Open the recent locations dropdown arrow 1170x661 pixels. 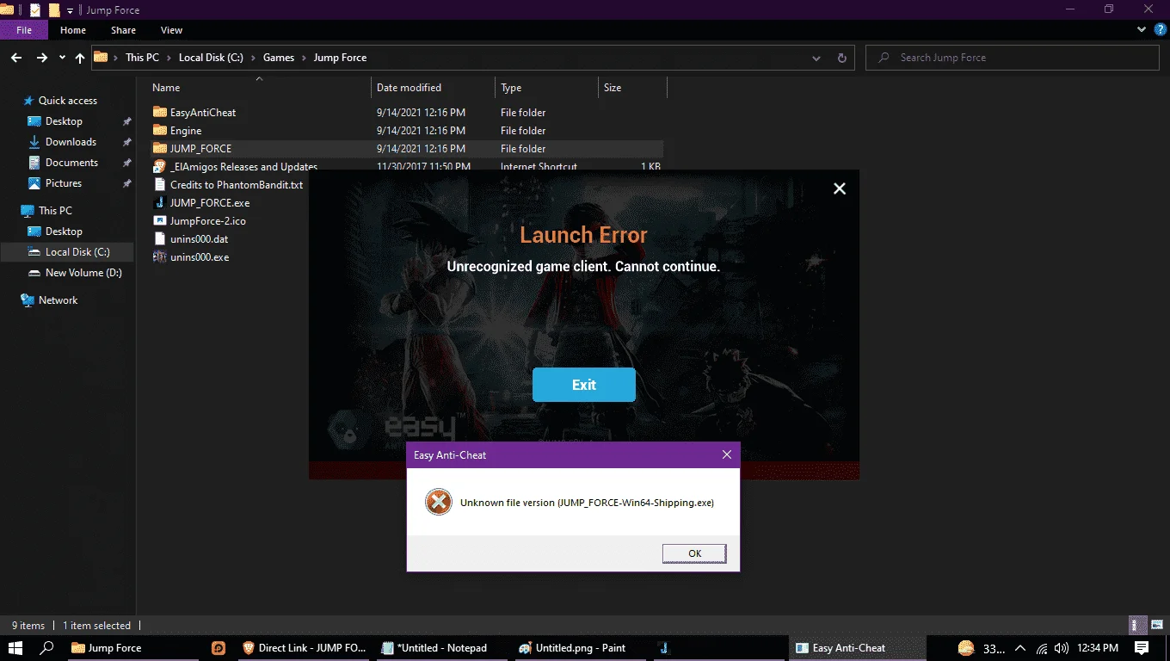[x=62, y=58]
